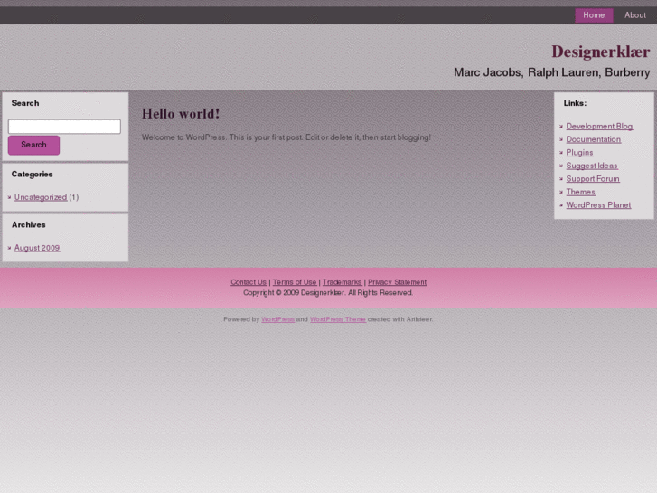The image size is (657, 493).
Task: Click the Copyright © 2009 Designerklær text
Action: click(328, 293)
